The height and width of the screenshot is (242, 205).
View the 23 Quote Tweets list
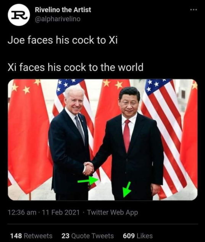(x=87, y=236)
